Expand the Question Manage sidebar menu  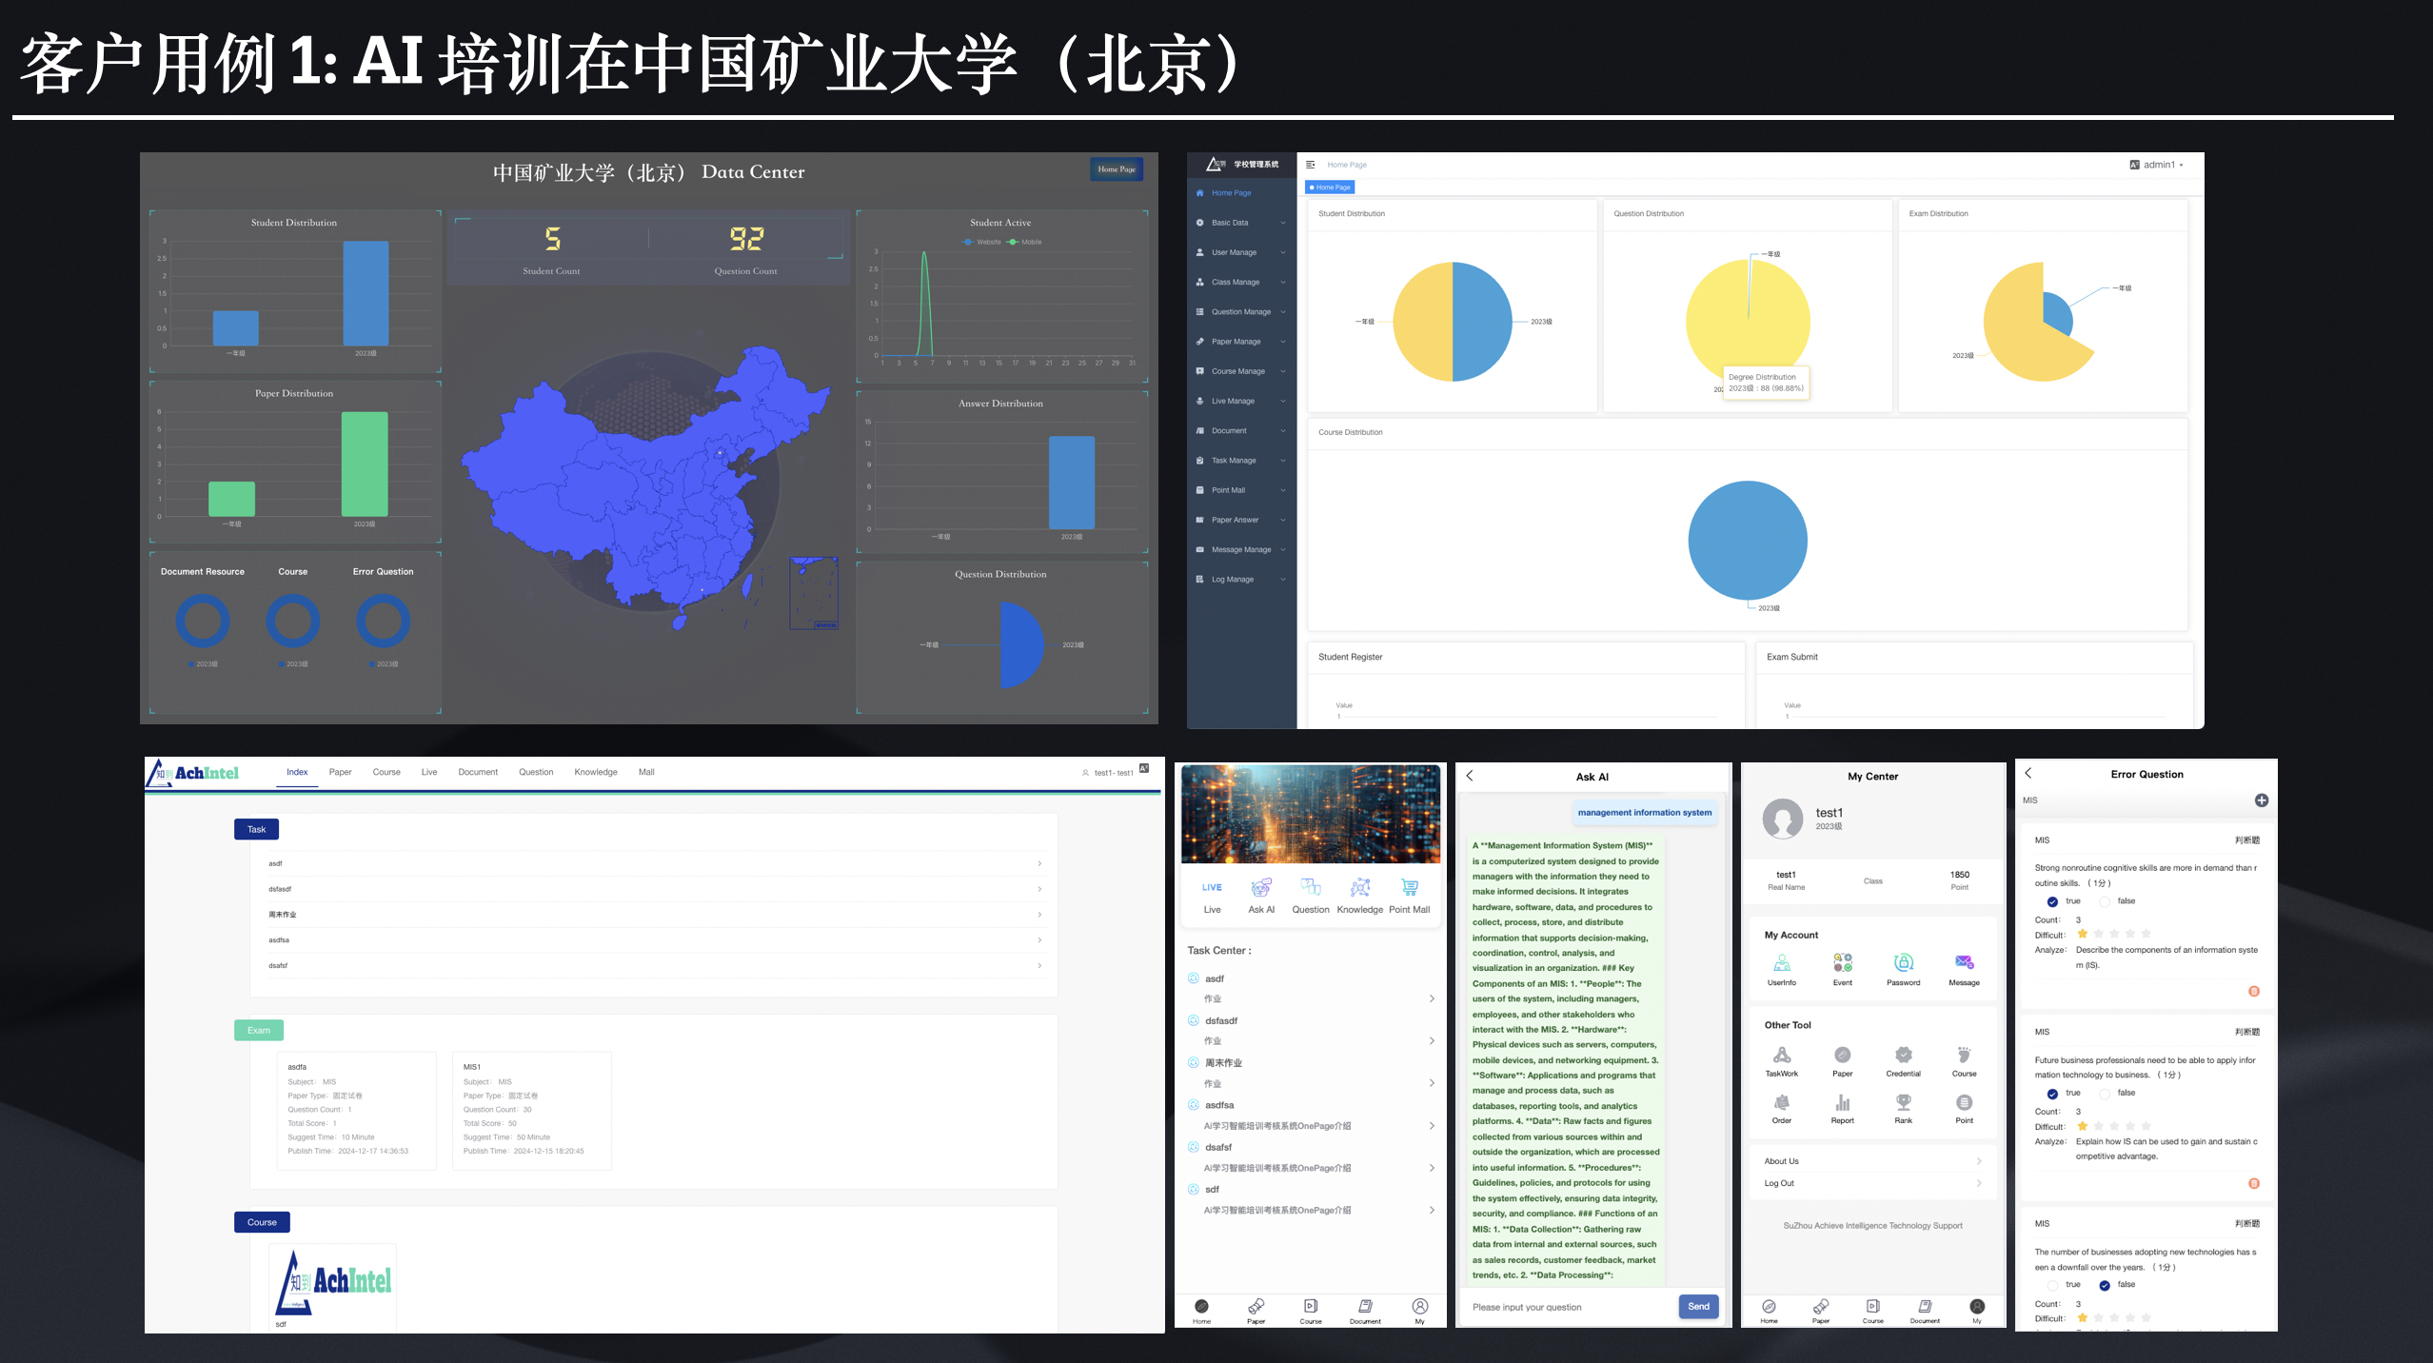tap(1241, 312)
